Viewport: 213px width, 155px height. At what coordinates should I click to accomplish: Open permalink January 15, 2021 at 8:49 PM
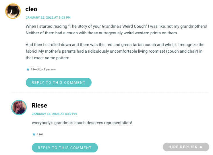[x=54, y=114]
